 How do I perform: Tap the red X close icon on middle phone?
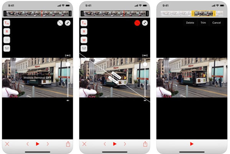tap(84, 144)
